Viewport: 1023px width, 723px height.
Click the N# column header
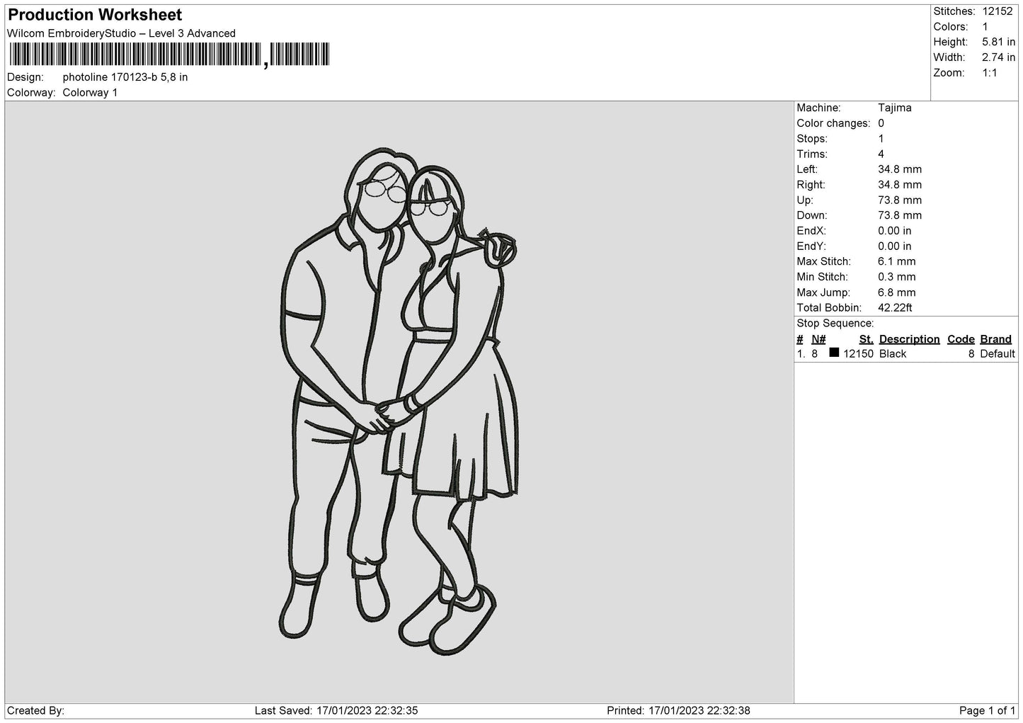pyautogui.click(x=818, y=339)
